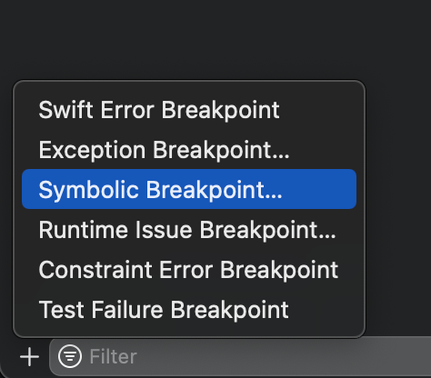Pick Test Failure Breakpoint from the list
431x378 pixels.
[189, 310]
